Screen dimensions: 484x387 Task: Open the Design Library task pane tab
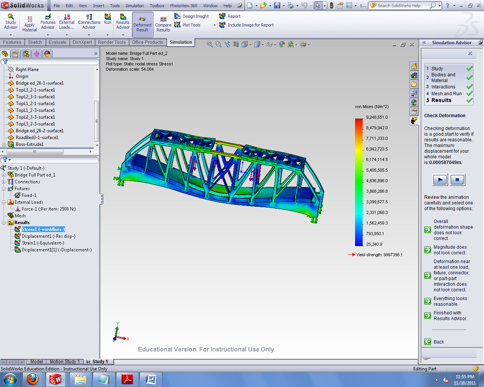(x=414, y=75)
